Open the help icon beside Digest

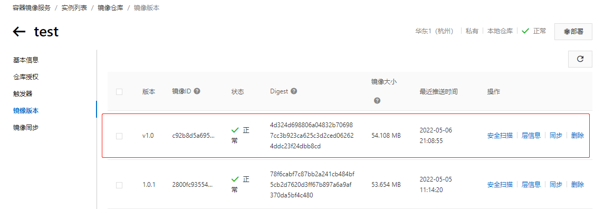pyautogui.click(x=294, y=91)
